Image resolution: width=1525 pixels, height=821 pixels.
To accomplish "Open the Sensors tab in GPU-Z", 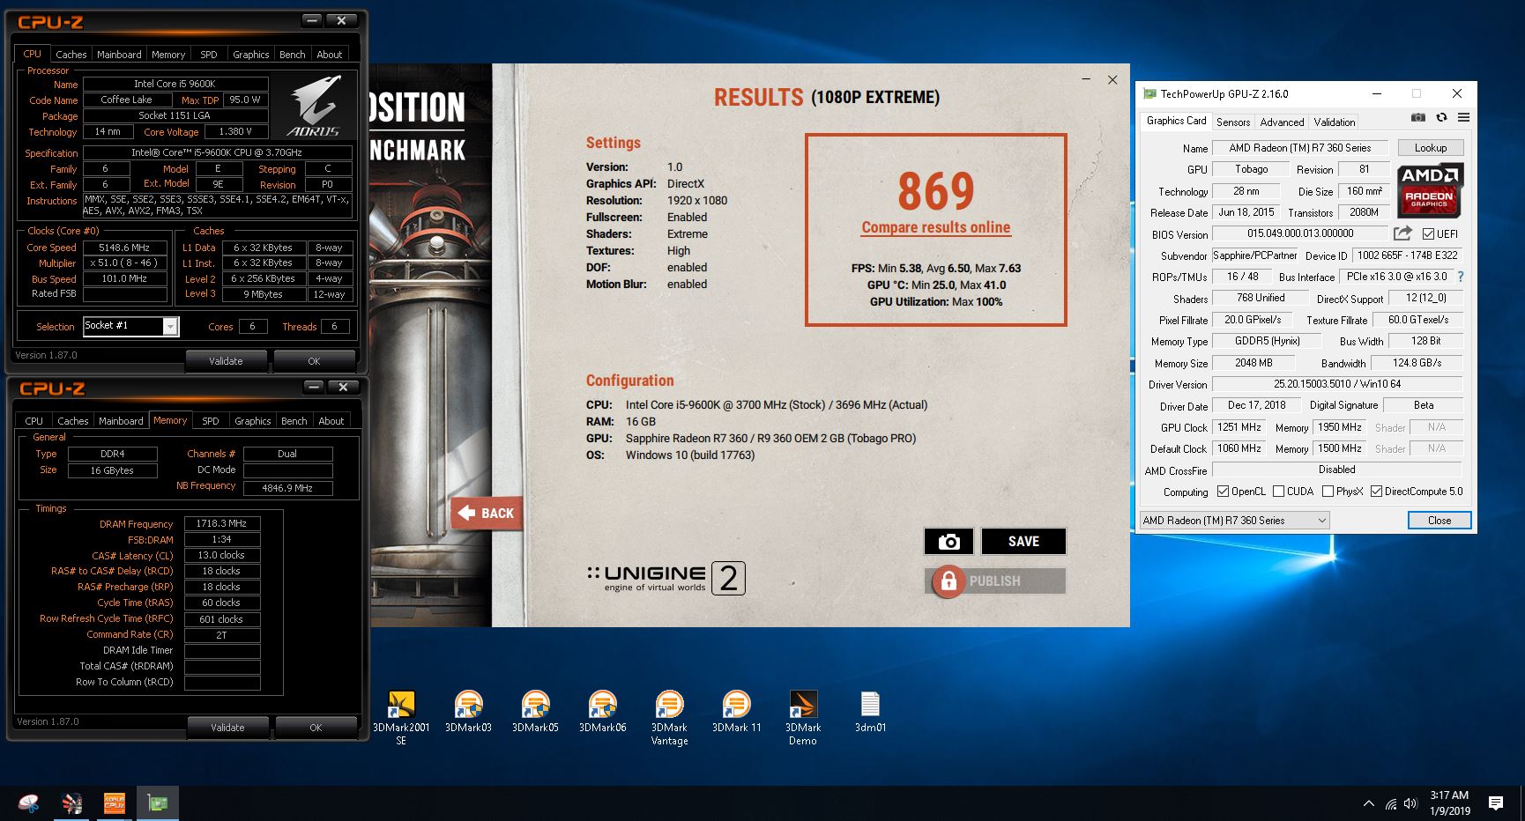I will click(1233, 122).
